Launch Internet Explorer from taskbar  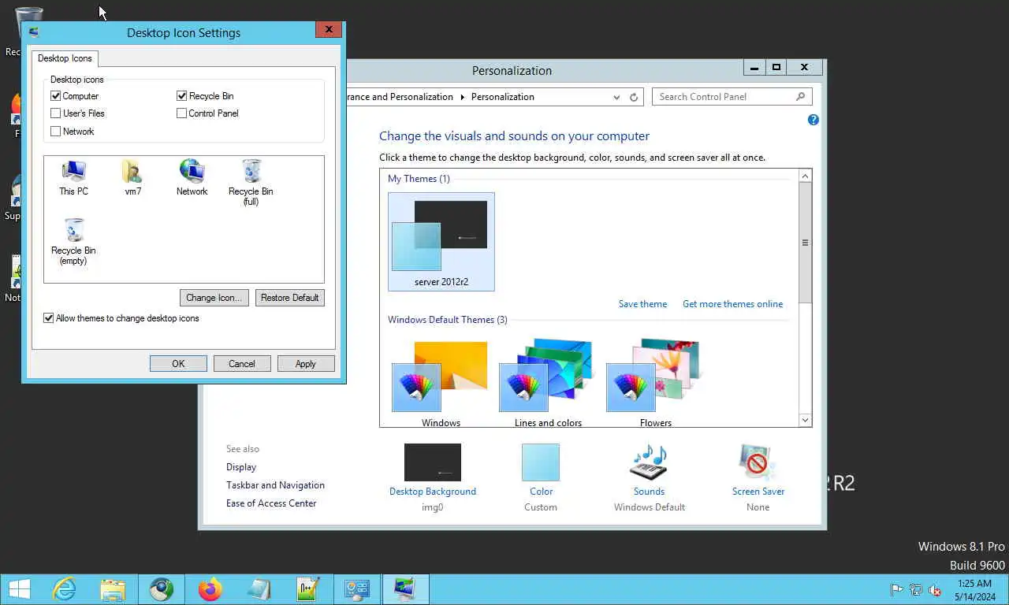[x=64, y=589]
